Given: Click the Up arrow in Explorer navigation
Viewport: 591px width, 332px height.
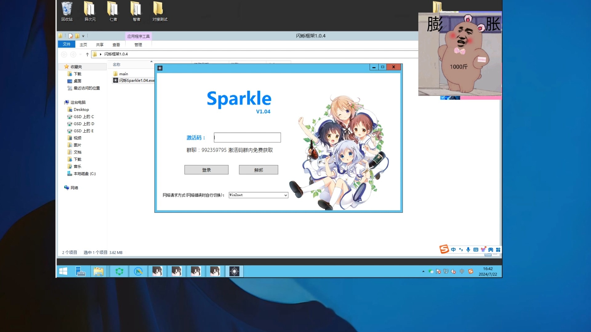Looking at the screenshot, I should coord(87,54).
